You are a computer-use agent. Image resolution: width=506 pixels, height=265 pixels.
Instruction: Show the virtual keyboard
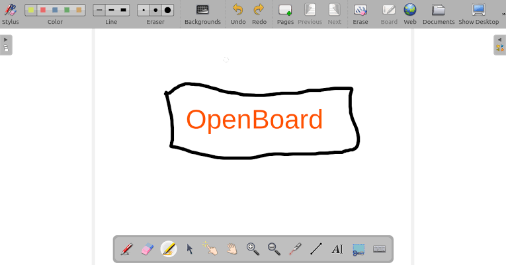click(380, 249)
